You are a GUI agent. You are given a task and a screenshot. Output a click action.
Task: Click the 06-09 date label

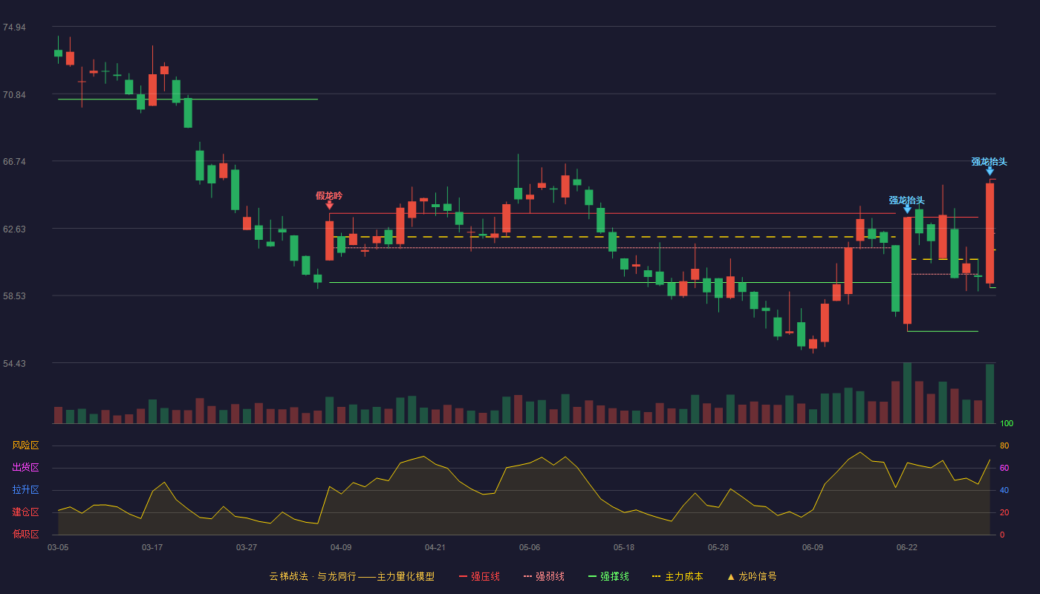point(813,547)
